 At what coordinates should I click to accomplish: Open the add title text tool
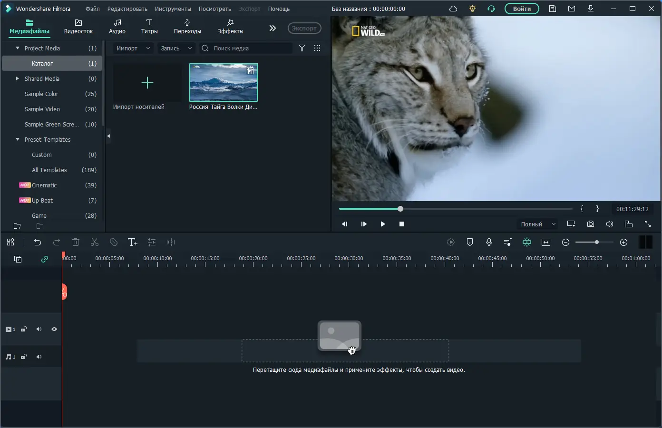(133, 242)
